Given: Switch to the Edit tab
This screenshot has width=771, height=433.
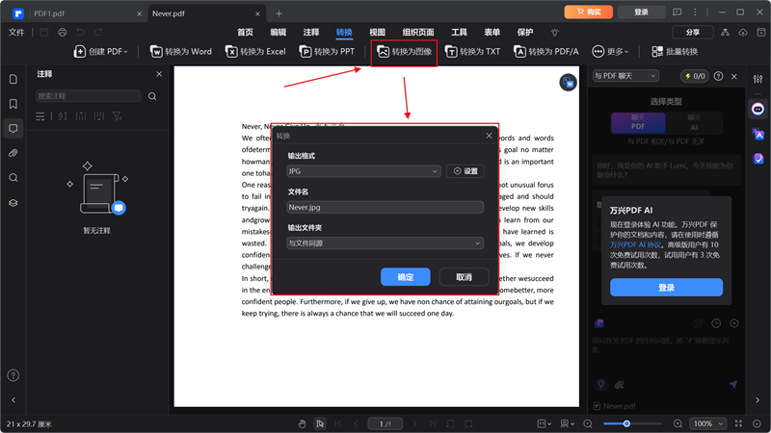Looking at the screenshot, I should [x=278, y=33].
